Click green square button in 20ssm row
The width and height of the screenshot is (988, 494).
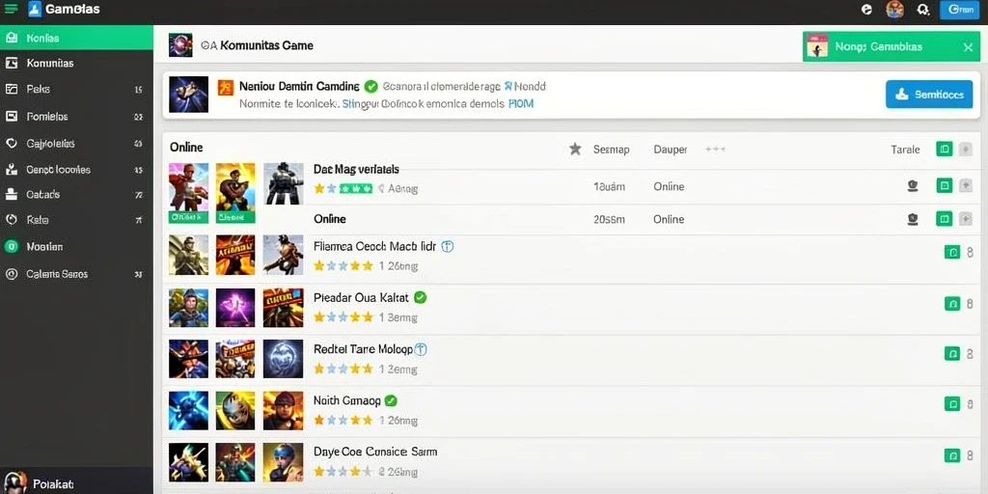pyautogui.click(x=944, y=219)
